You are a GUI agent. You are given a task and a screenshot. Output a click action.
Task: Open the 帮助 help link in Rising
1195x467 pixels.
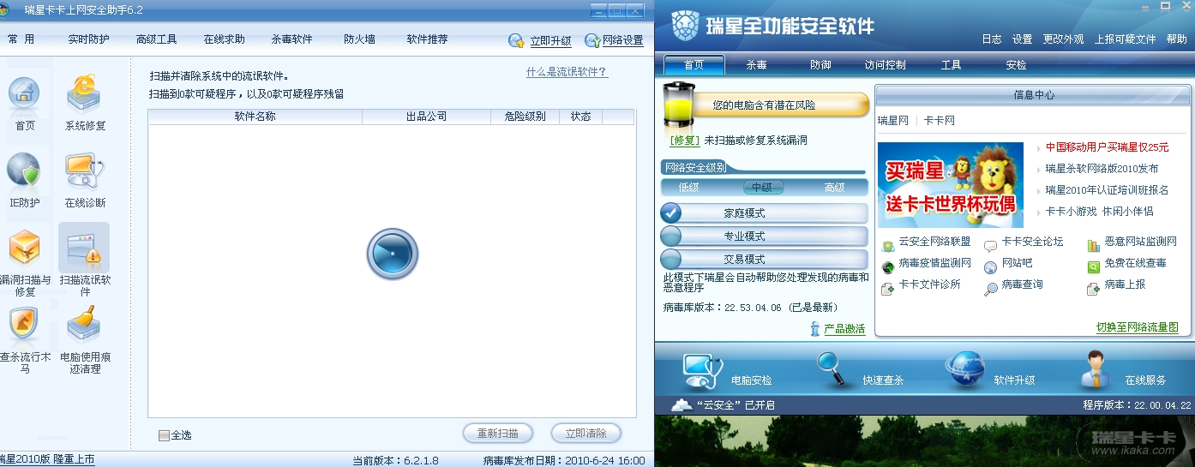pos(1176,39)
